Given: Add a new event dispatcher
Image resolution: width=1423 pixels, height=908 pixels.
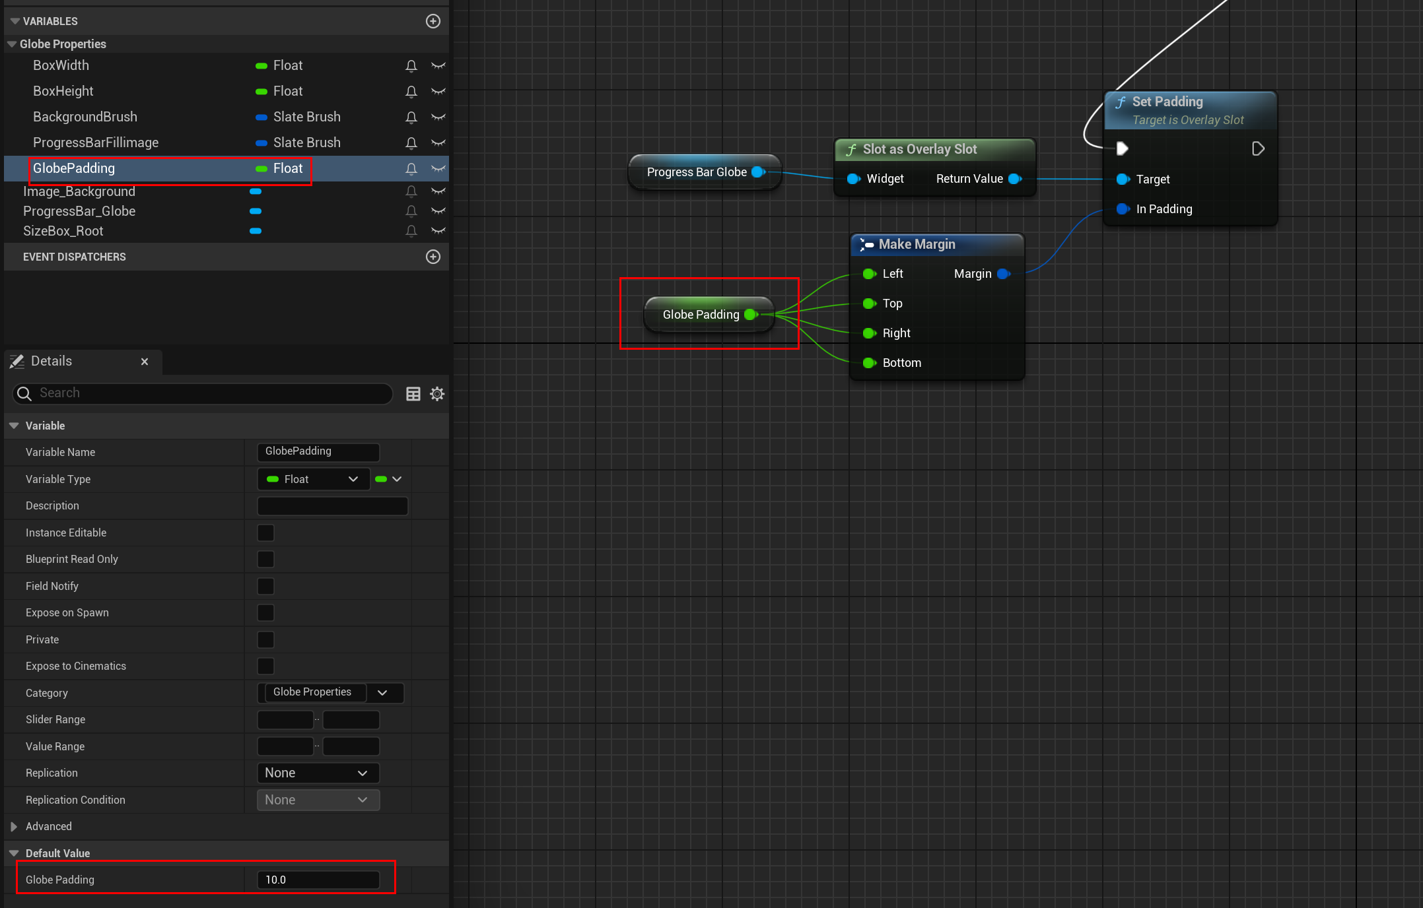Looking at the screenshot, I should click(x=433, y=257).
